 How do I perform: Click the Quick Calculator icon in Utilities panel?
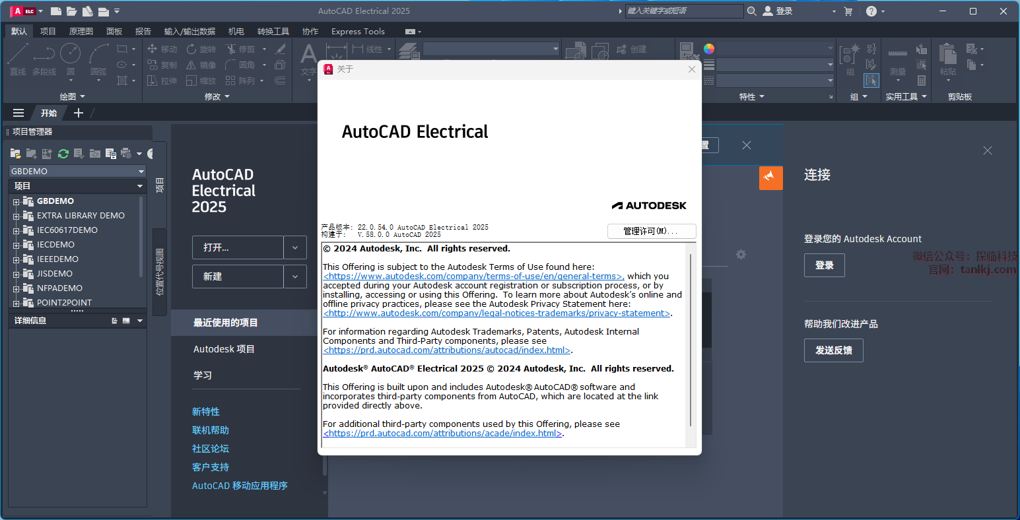coord(922,81)
